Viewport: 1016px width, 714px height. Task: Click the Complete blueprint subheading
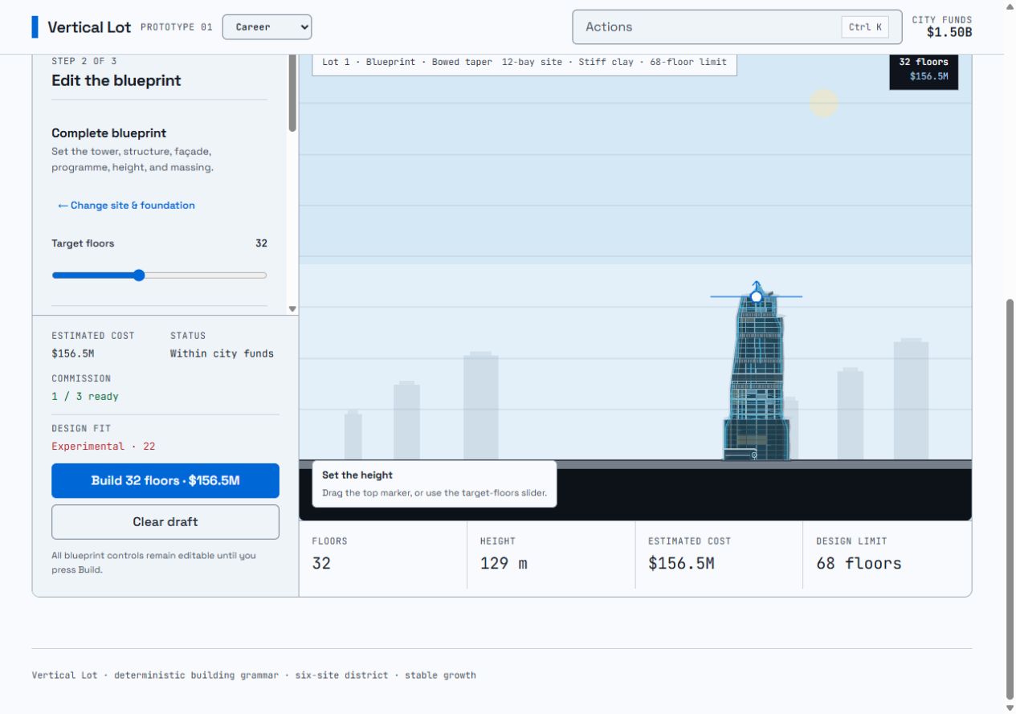click(x=109, y=133)
